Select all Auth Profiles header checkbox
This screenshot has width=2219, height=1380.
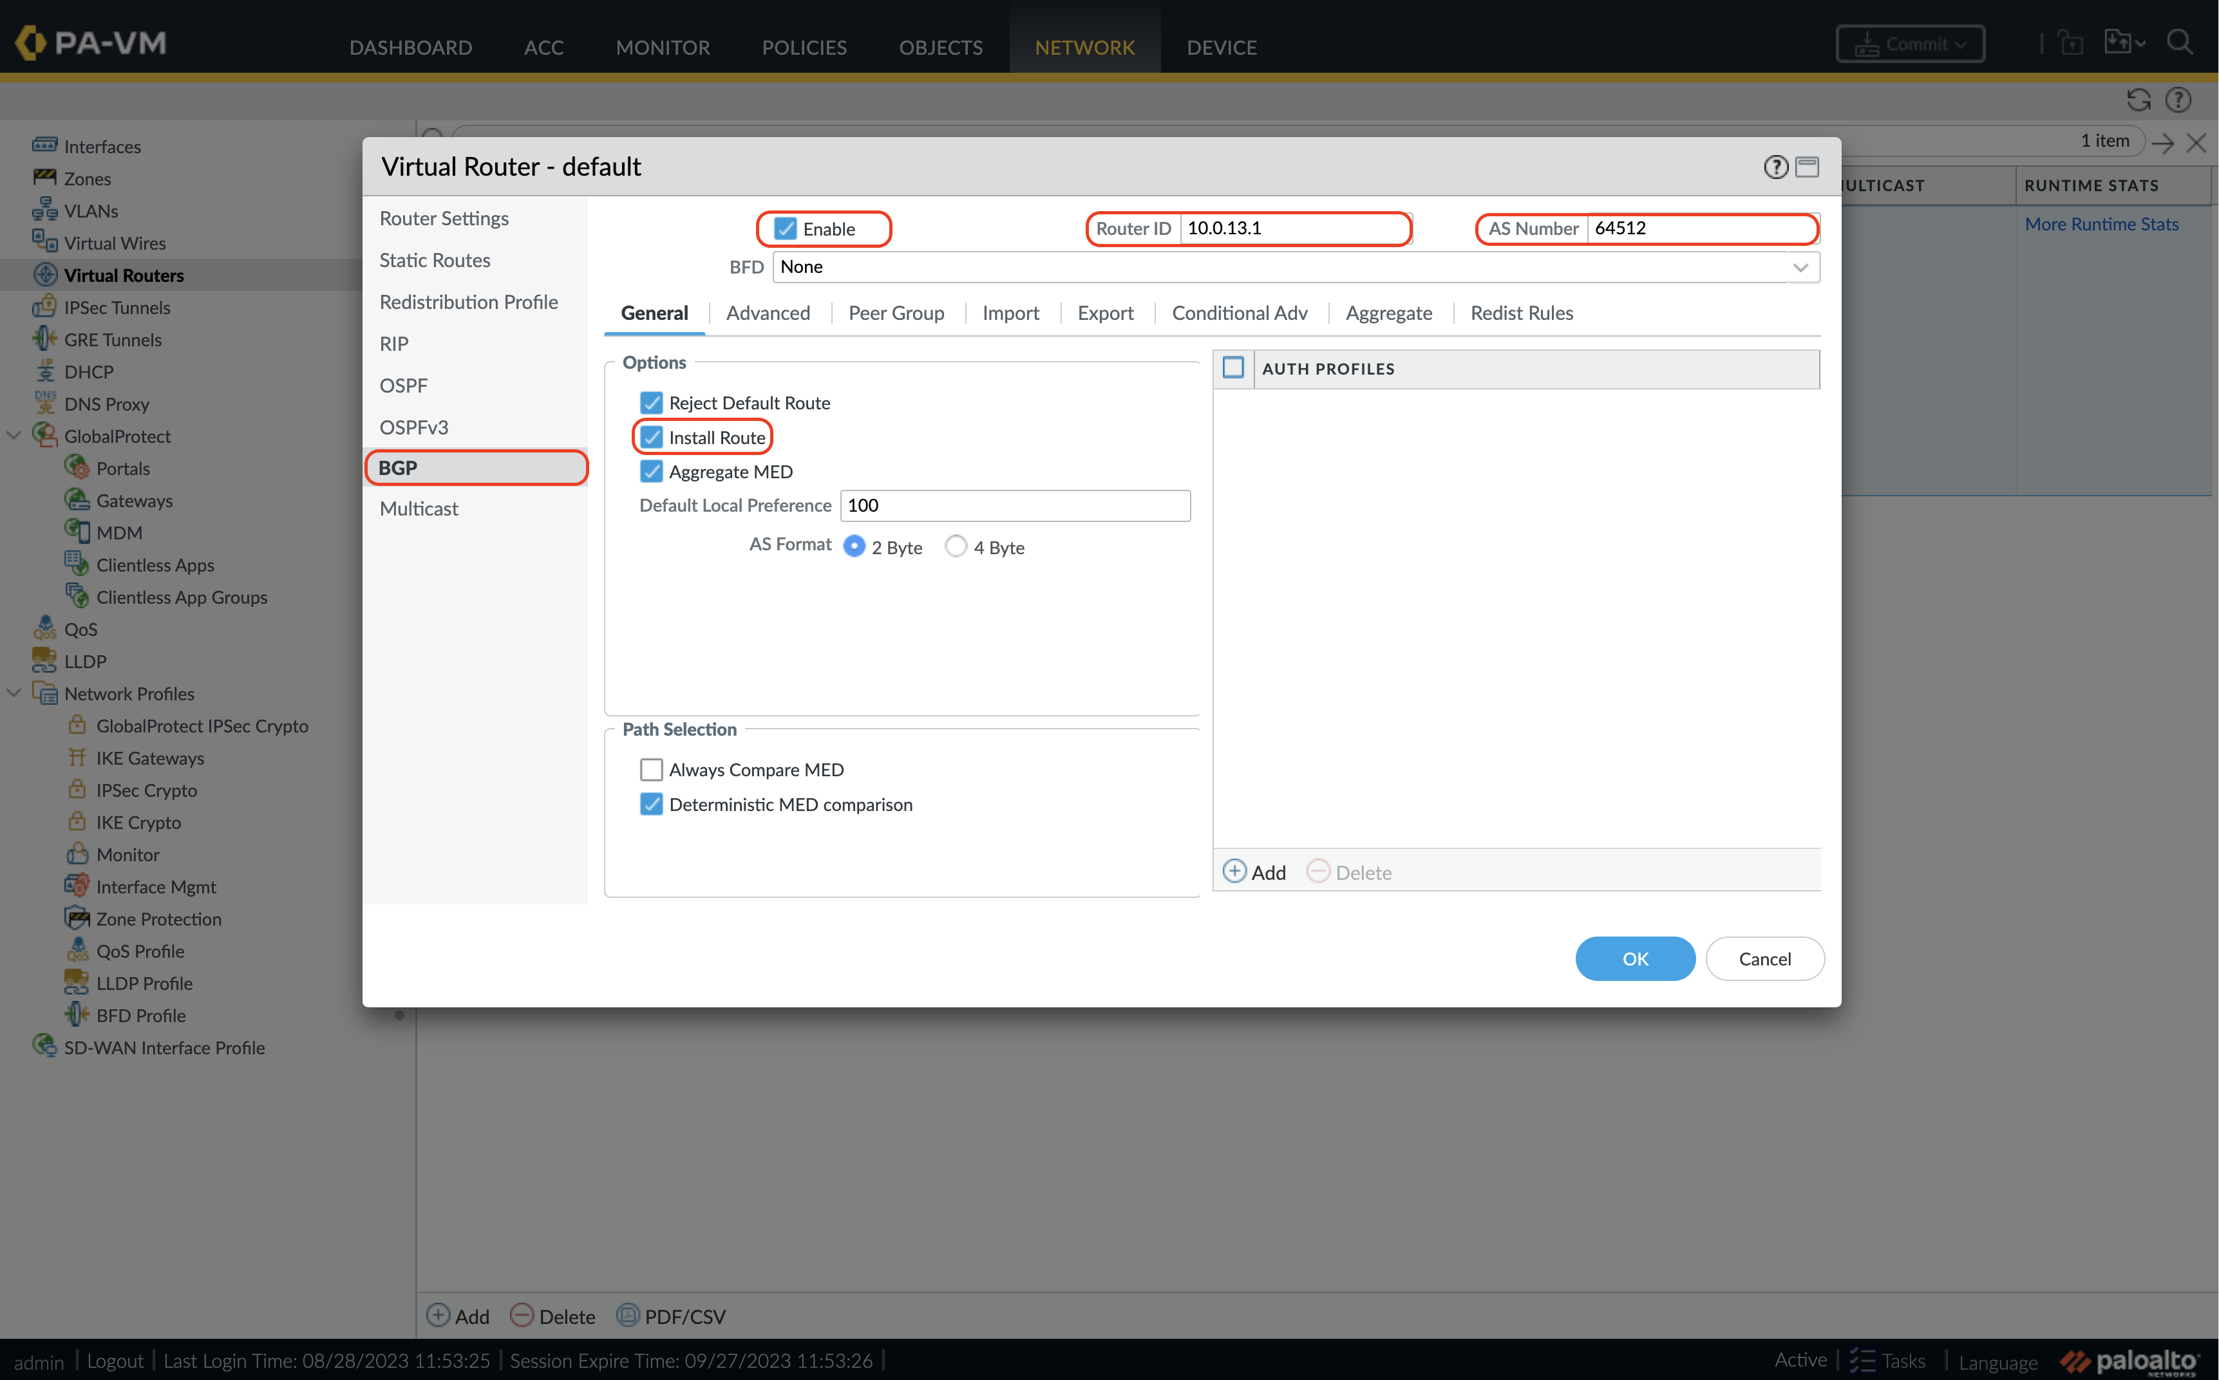point(1232,368)
